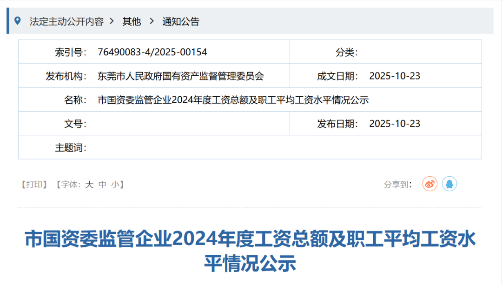Click the publisher 东莞市人民政府国有资产监督管理委员会

181,76
